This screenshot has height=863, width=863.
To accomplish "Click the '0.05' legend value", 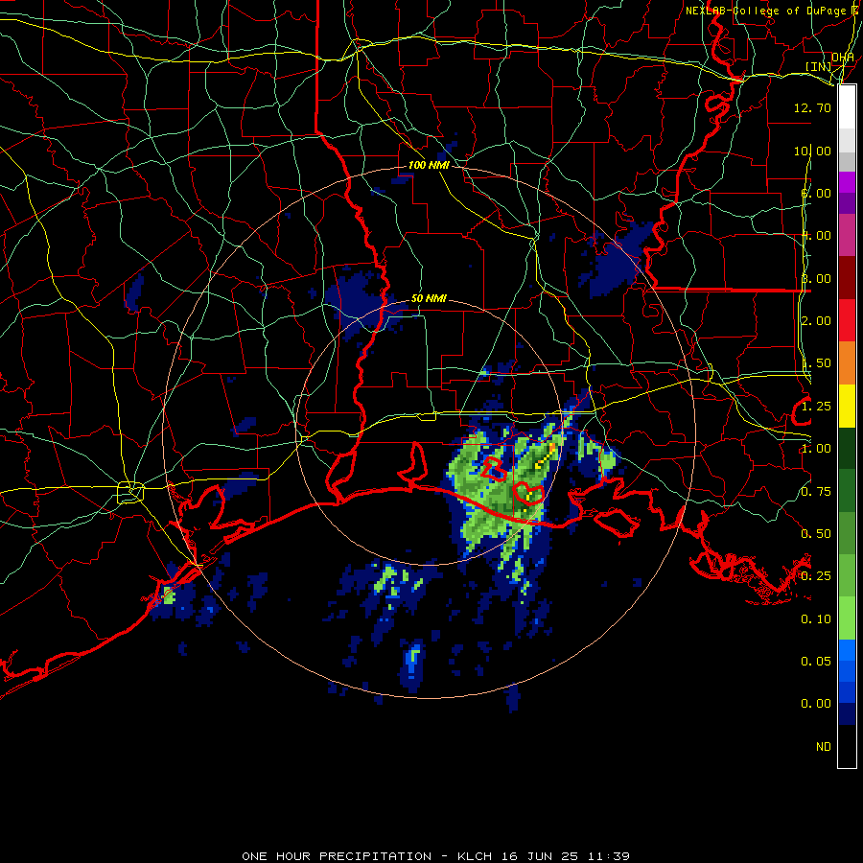I will (816, 661).
